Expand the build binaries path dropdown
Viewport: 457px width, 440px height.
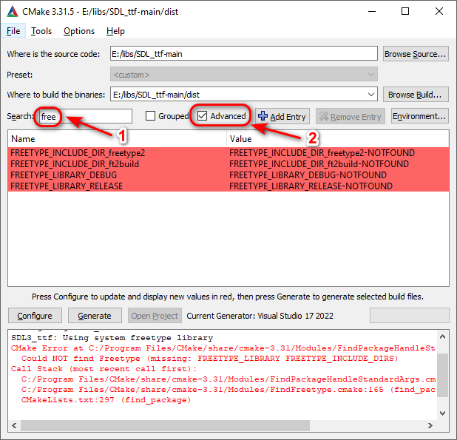[x=370, y=95]
